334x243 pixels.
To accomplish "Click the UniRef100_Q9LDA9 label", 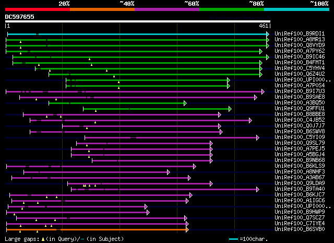I will (x=300, y=183).
